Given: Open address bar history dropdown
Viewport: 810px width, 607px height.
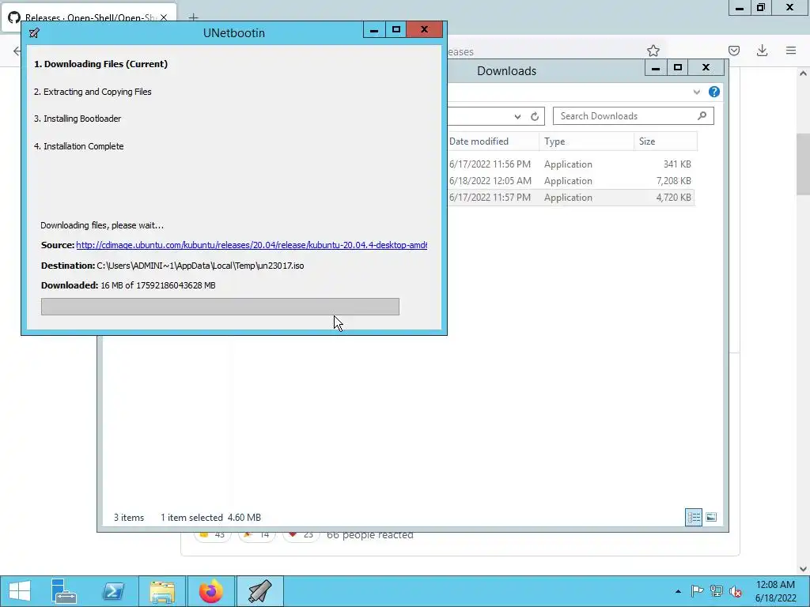Looking at the screenshot, I should [517, 116].
